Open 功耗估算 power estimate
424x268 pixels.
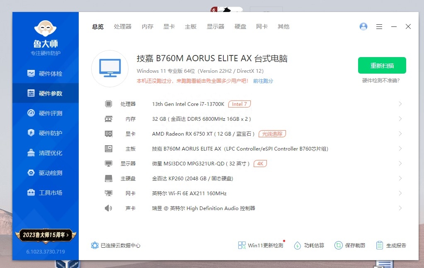(309, 245)
